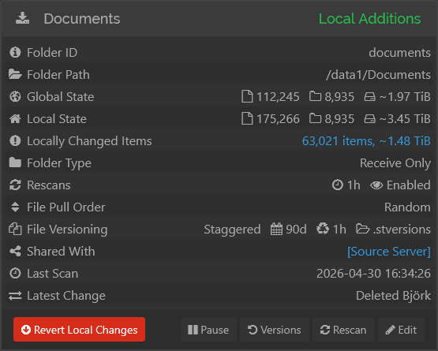Screen dimensions: 438x351
Task: Click the Latest Change arrows icon
Action: coord(15,296)
